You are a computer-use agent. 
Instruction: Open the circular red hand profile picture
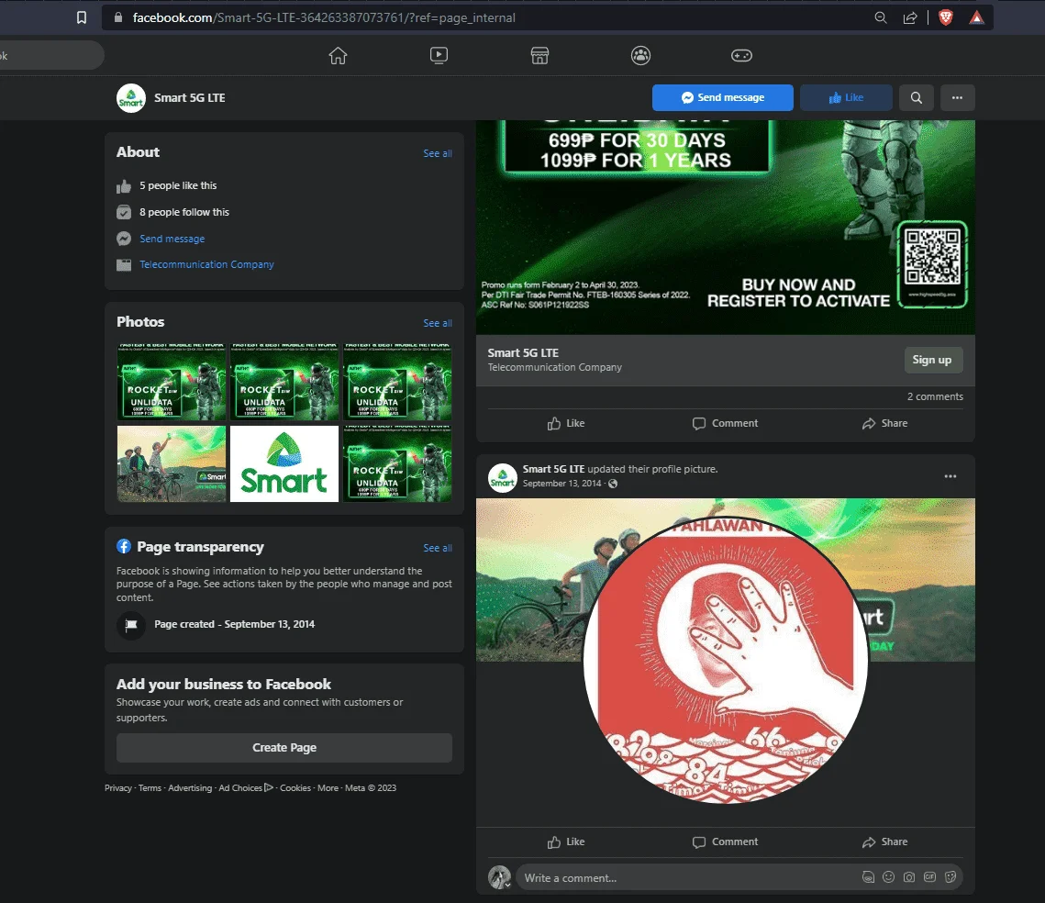coord(725,661)
